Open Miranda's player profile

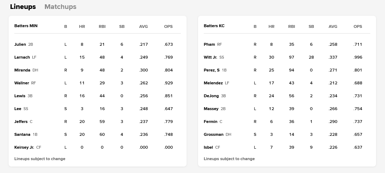22,70
